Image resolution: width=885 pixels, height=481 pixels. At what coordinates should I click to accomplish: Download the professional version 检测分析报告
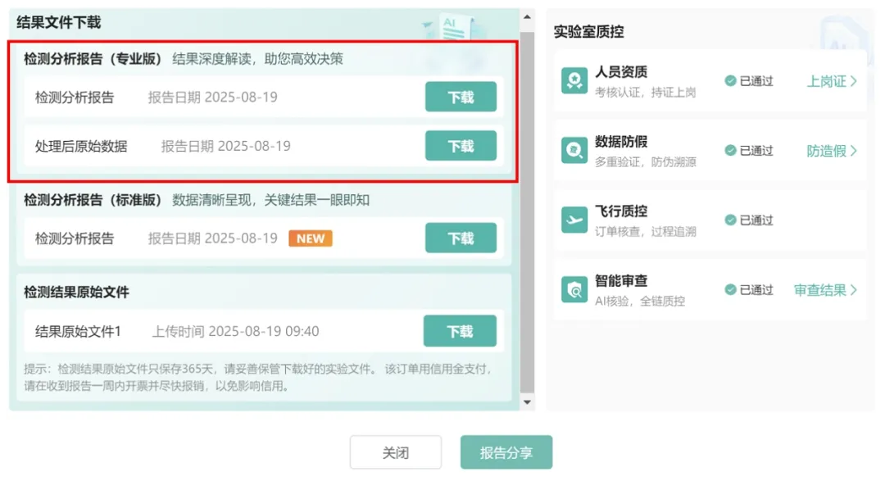[461, 97]
